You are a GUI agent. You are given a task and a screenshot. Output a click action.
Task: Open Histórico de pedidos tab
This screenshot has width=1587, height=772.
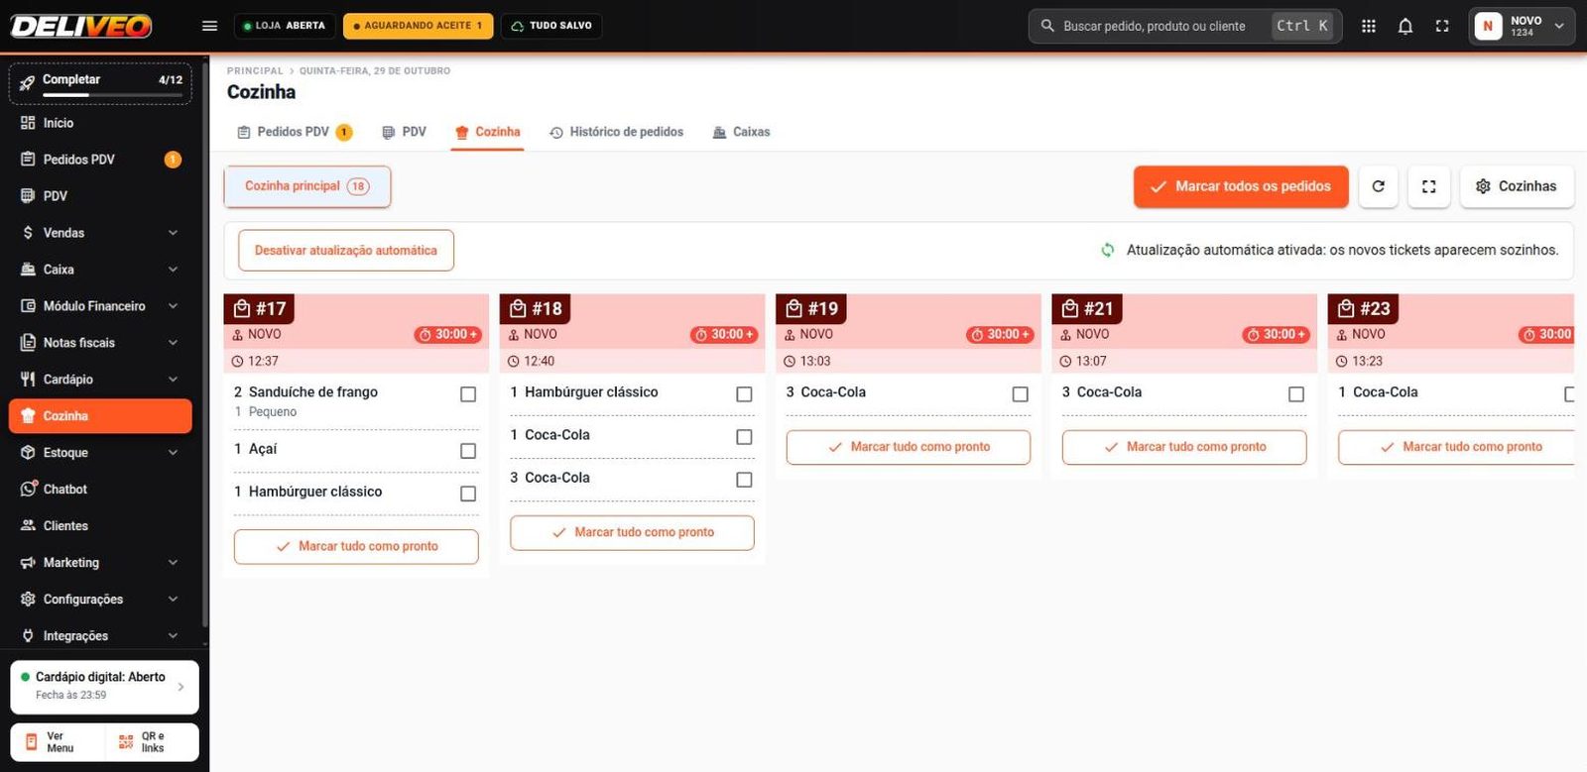pyautogui.click(x=616, y=132)
